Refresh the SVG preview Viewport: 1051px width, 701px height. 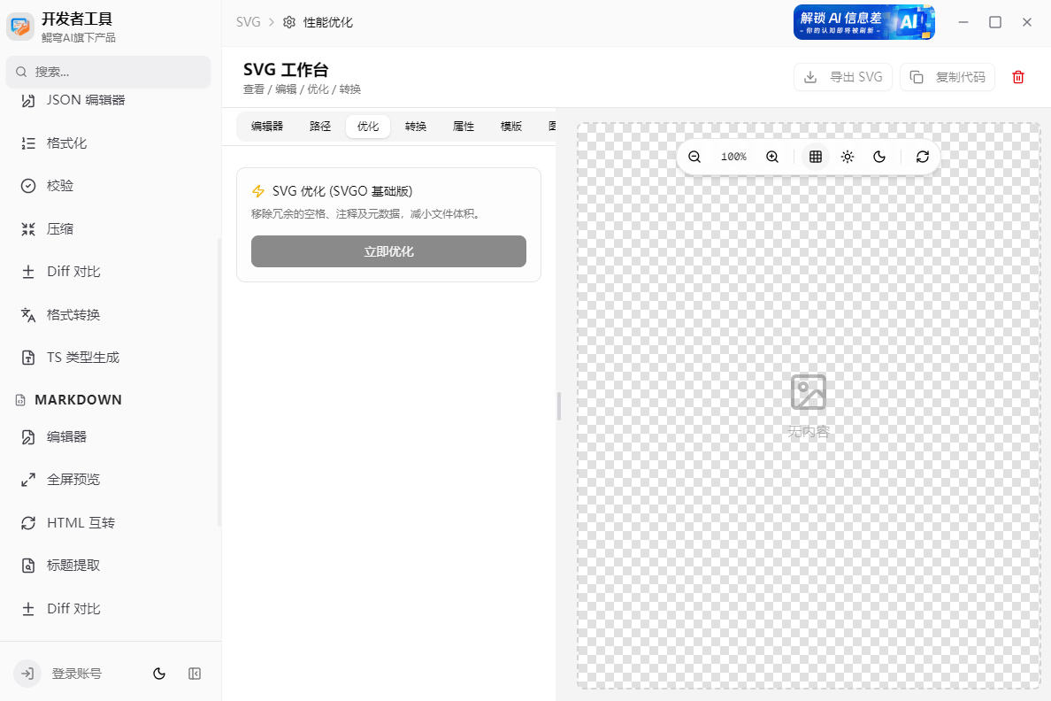click(923, 156)
